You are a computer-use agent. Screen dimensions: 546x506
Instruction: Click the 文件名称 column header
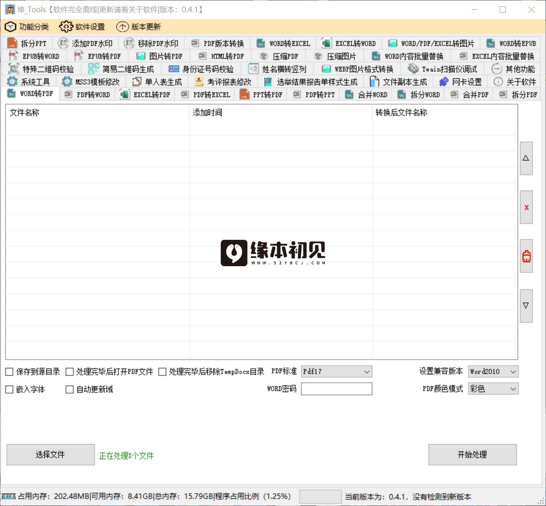tap(97, 113)
